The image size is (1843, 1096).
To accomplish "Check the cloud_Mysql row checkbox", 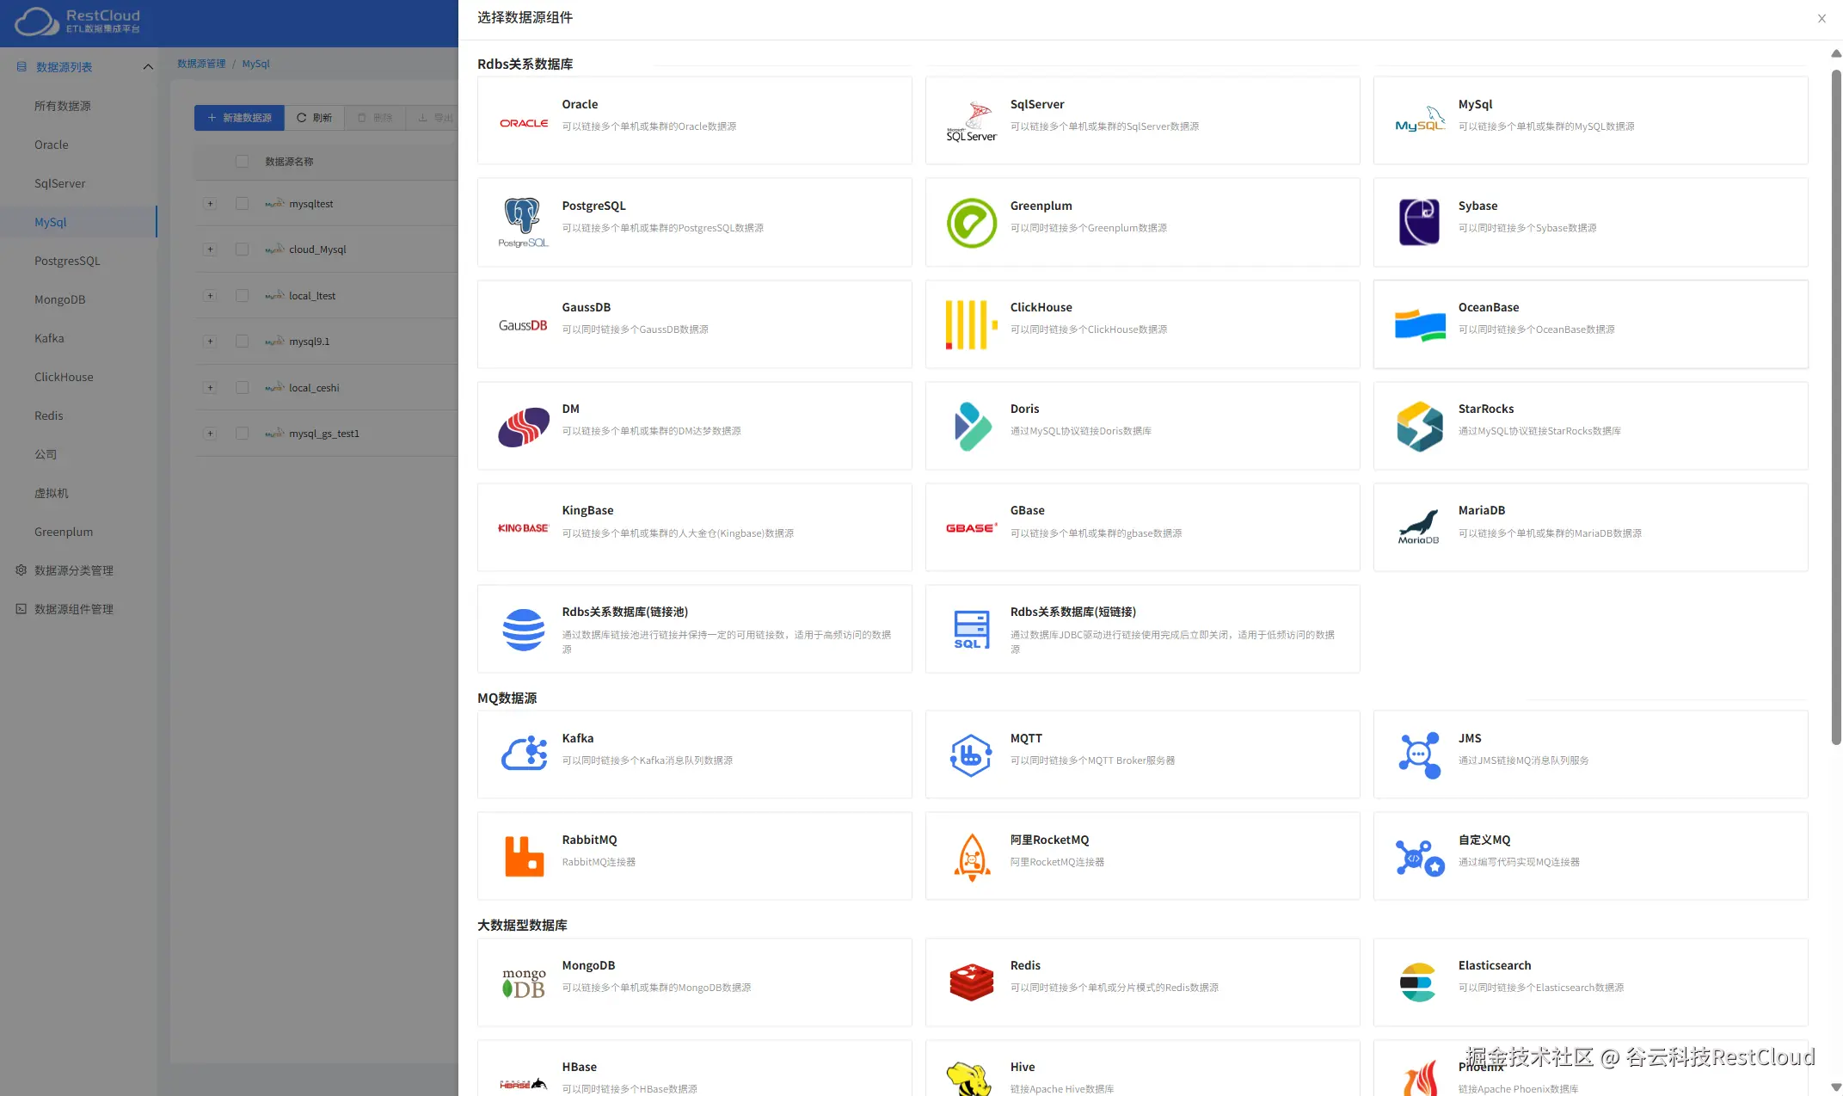I will coord(242,249).
